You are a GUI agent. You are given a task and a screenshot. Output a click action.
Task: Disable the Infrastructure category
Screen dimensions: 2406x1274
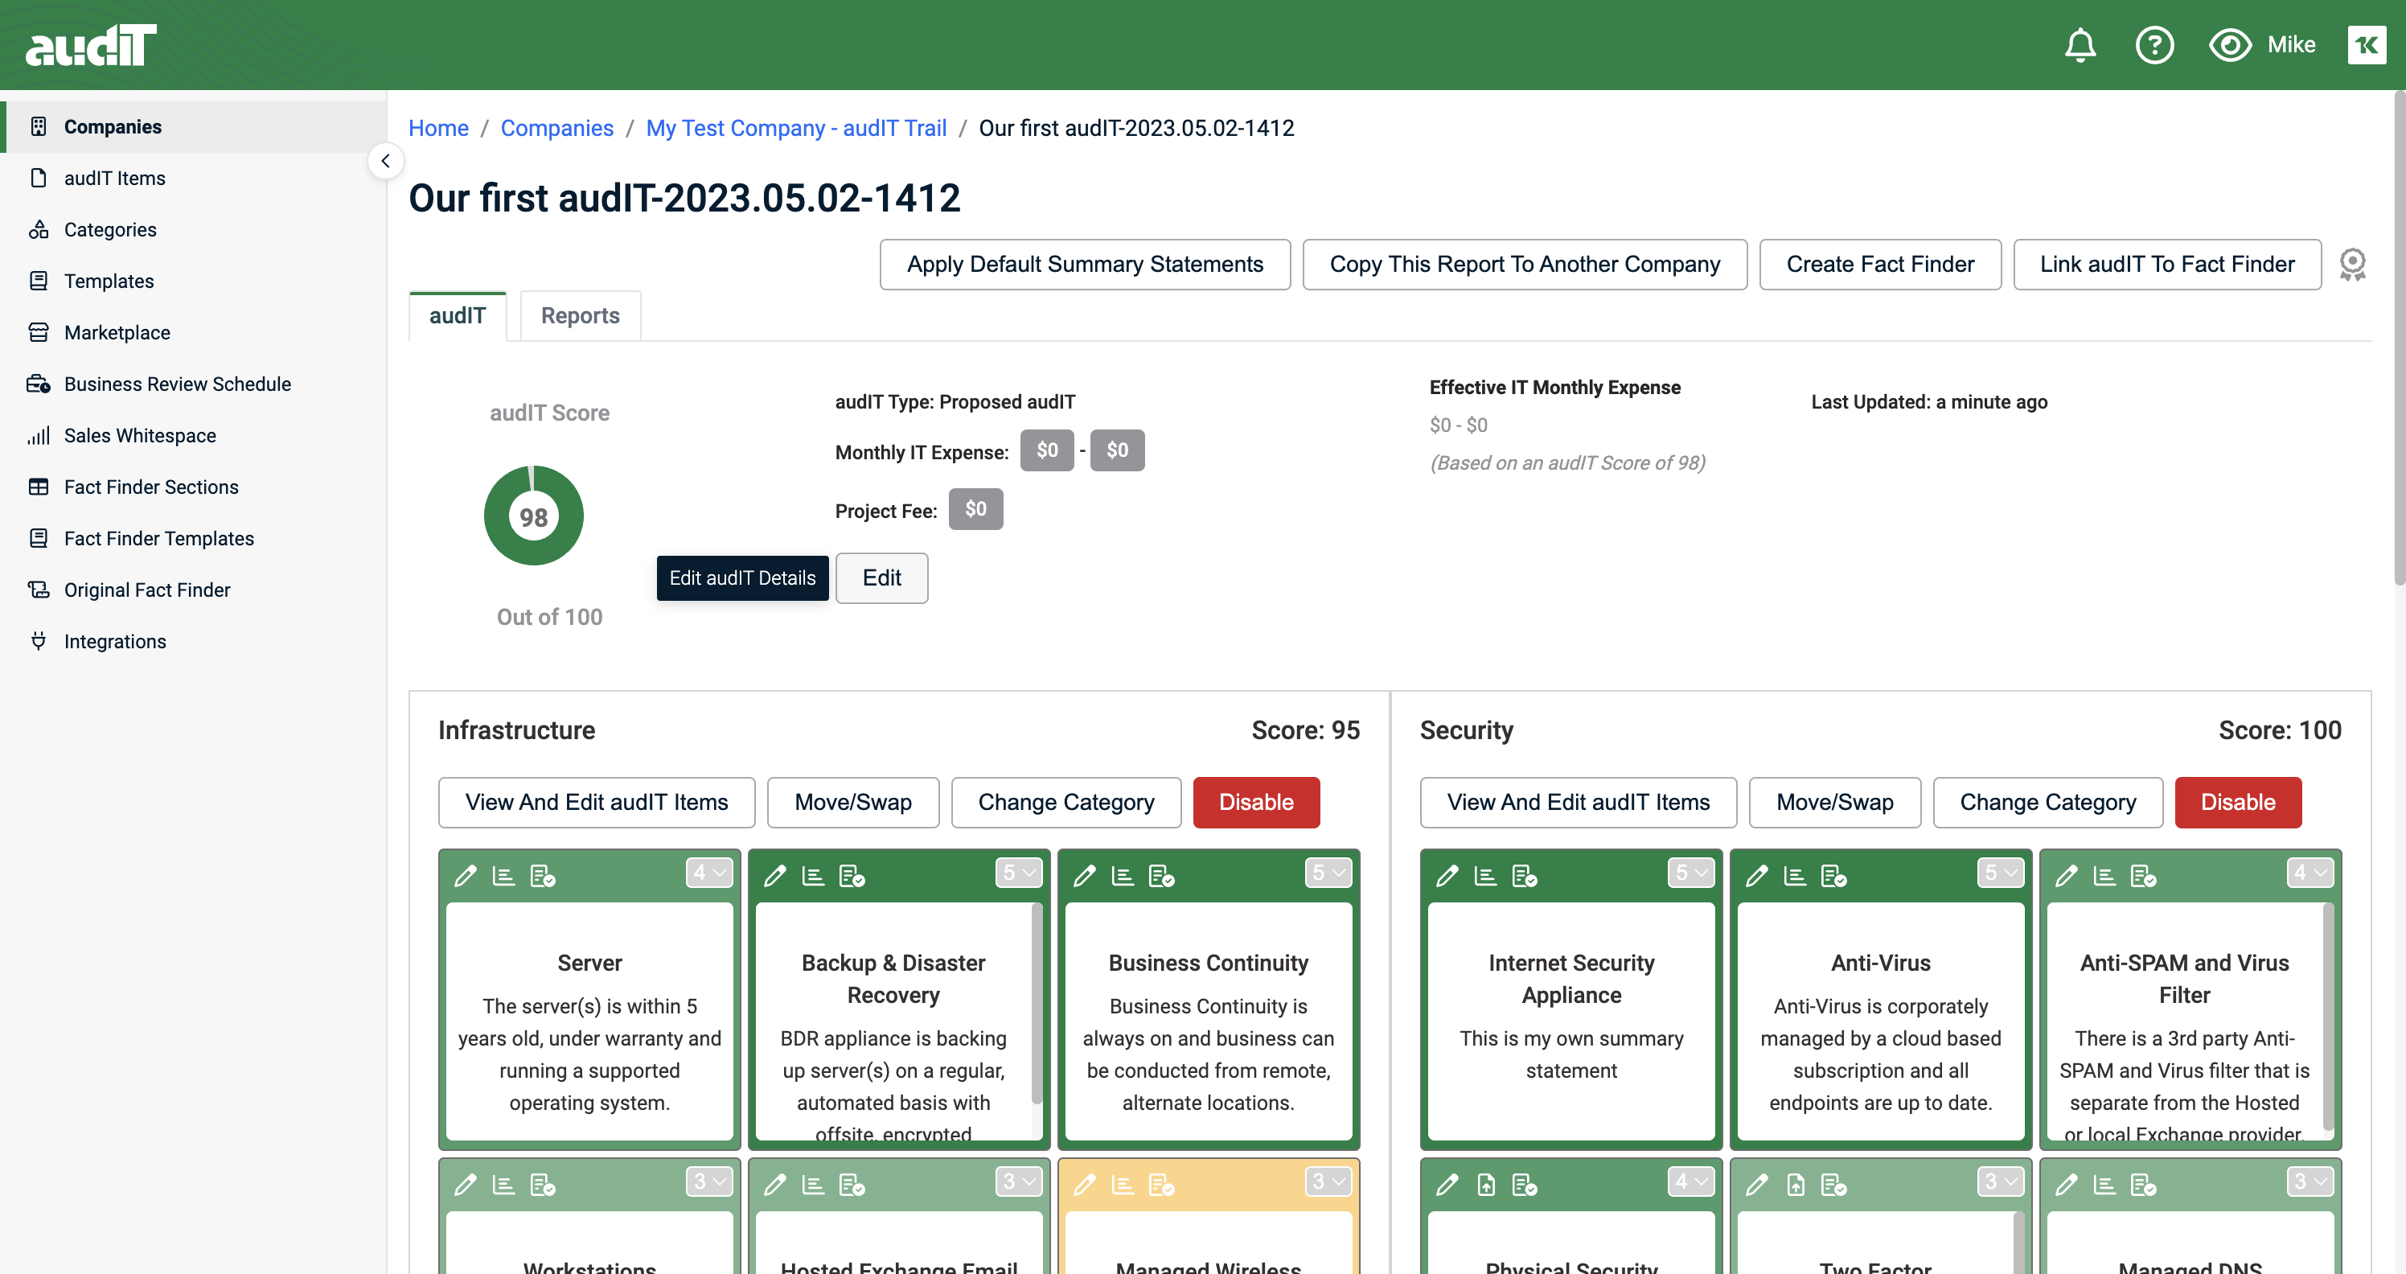click(1256, 803)
